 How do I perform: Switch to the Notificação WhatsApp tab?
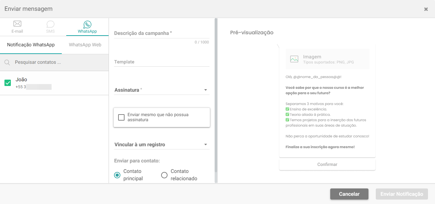(x=31, y=45)
